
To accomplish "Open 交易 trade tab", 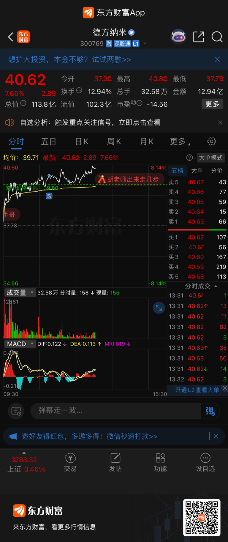I will pos(70,463).
